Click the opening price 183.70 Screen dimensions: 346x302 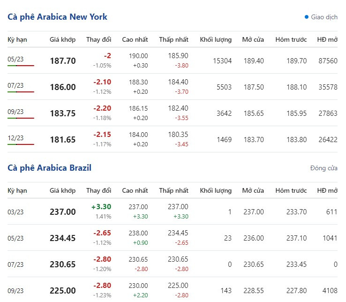[x=254, y=140]
